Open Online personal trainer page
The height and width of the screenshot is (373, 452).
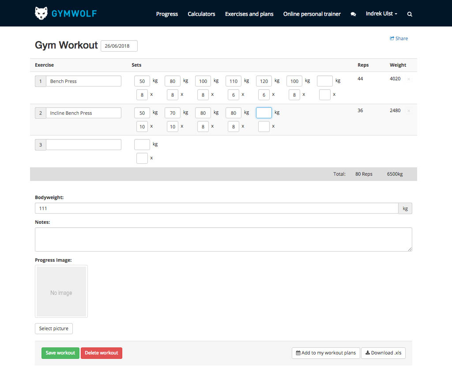coord(312,14)
